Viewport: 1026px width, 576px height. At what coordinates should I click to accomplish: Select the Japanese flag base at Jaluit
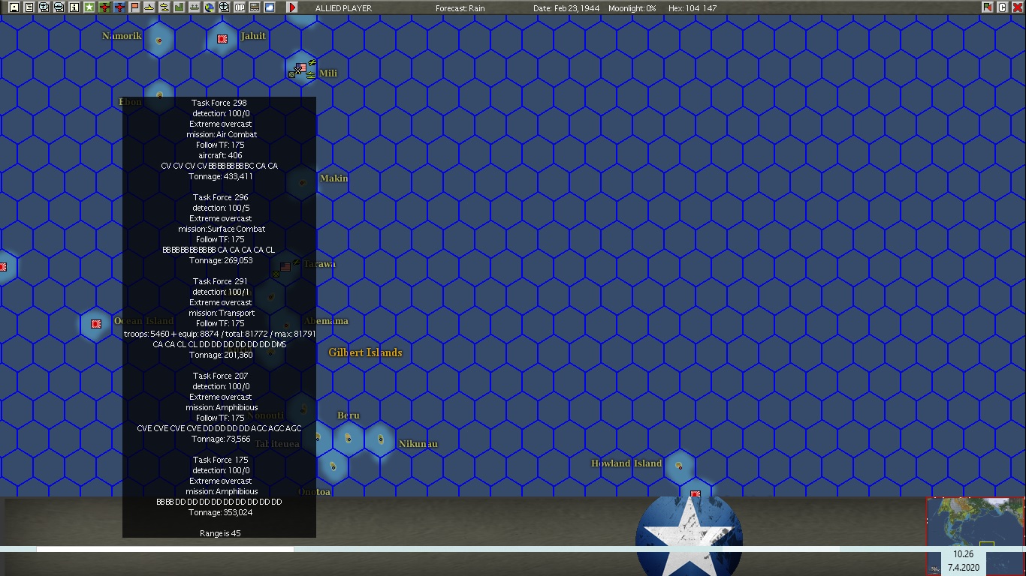[x=222, y=39]
